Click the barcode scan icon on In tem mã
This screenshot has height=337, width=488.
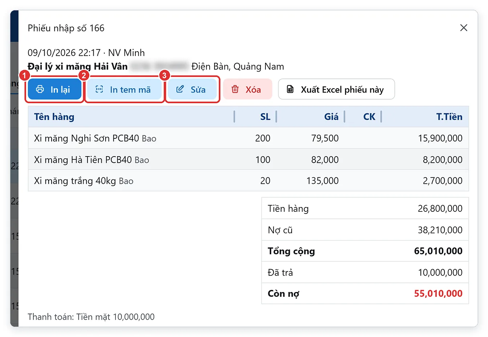tap(99, 89)
